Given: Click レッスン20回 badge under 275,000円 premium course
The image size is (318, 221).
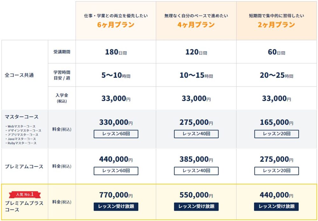Looking at the screenshot, I should 276,171.
